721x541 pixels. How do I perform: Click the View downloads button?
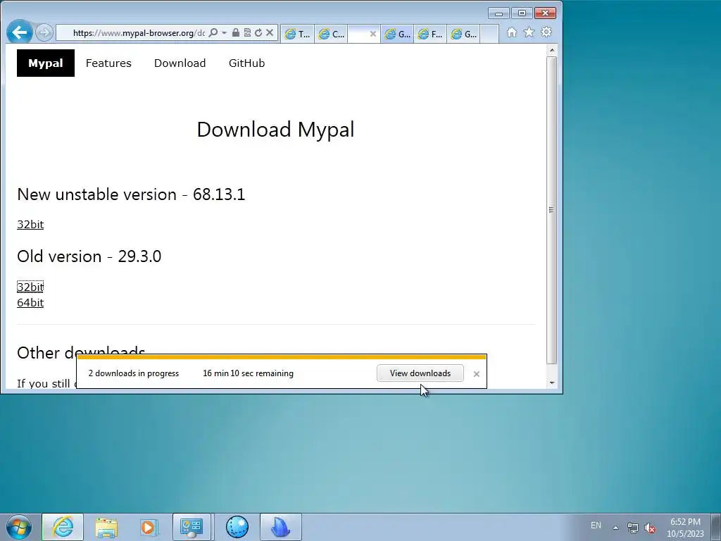click(x=420, y=373)
